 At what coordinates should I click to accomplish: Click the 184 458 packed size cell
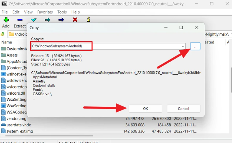tap(164, 125)
